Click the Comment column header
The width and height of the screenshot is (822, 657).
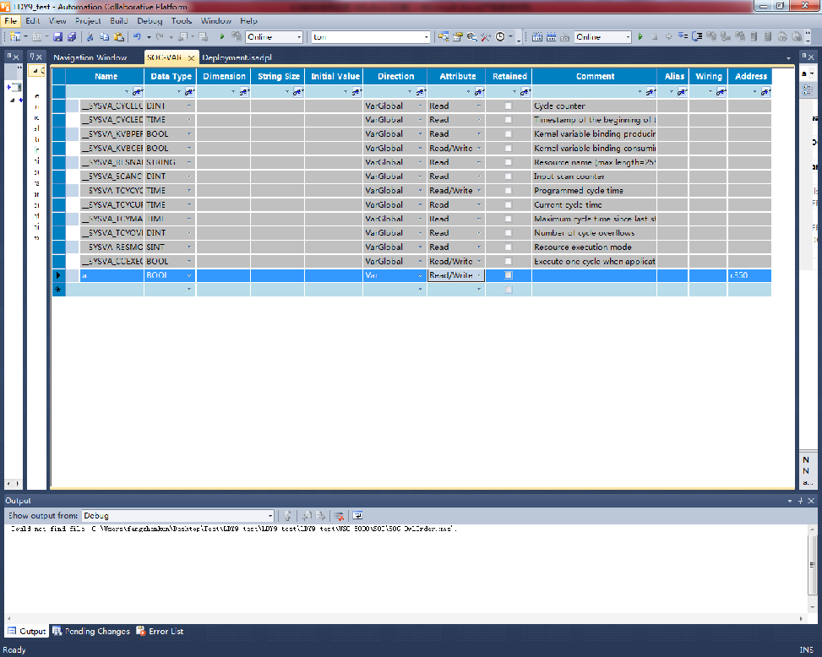[595, 76]
